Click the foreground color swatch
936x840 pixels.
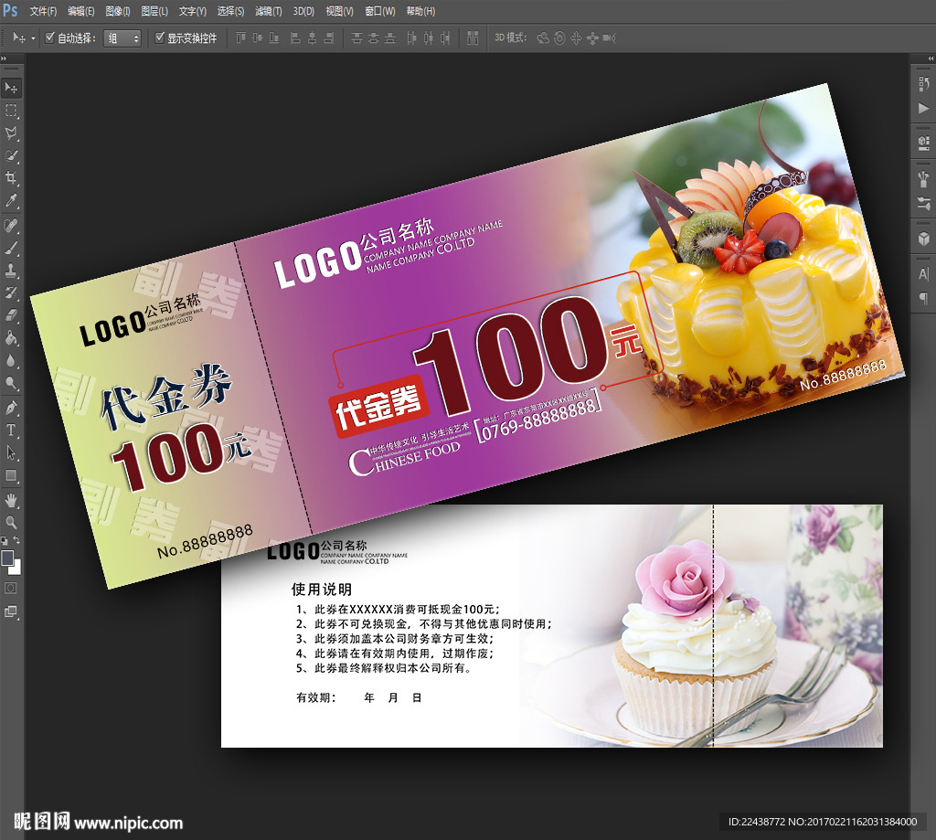(8, 558)
